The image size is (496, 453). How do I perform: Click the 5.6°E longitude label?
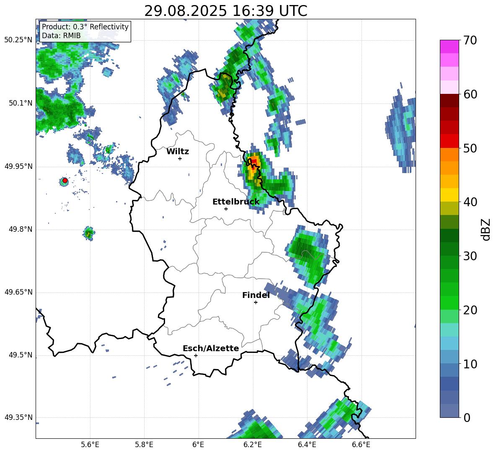[90, 445]
